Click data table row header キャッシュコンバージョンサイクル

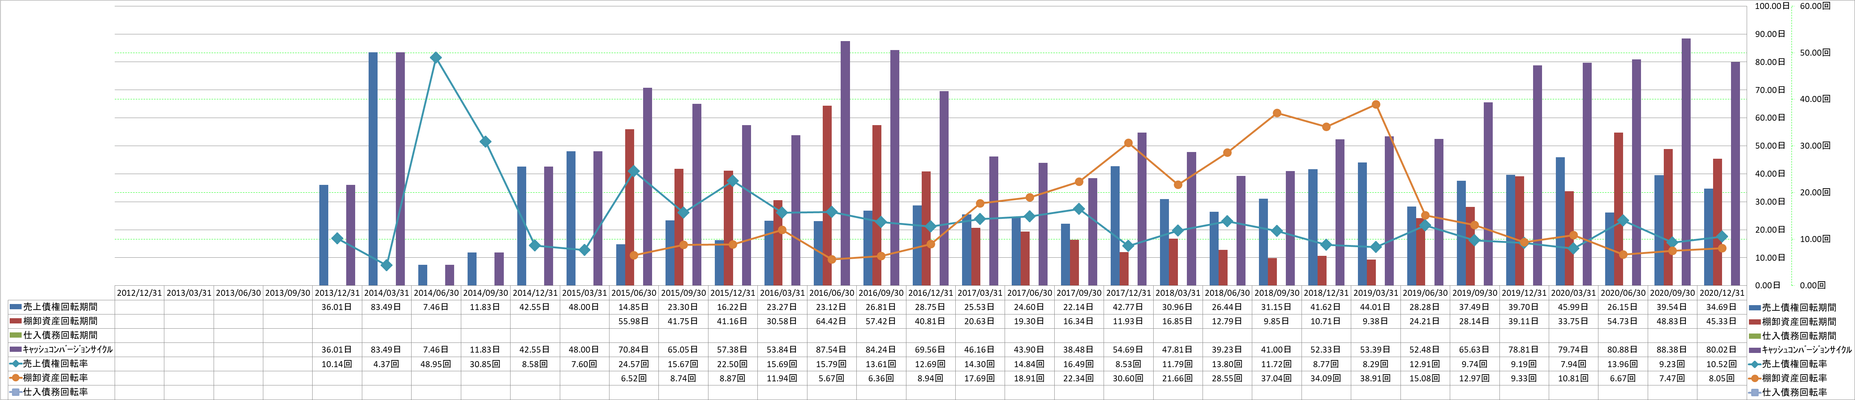pyautogui.click(x=61, y=350)
